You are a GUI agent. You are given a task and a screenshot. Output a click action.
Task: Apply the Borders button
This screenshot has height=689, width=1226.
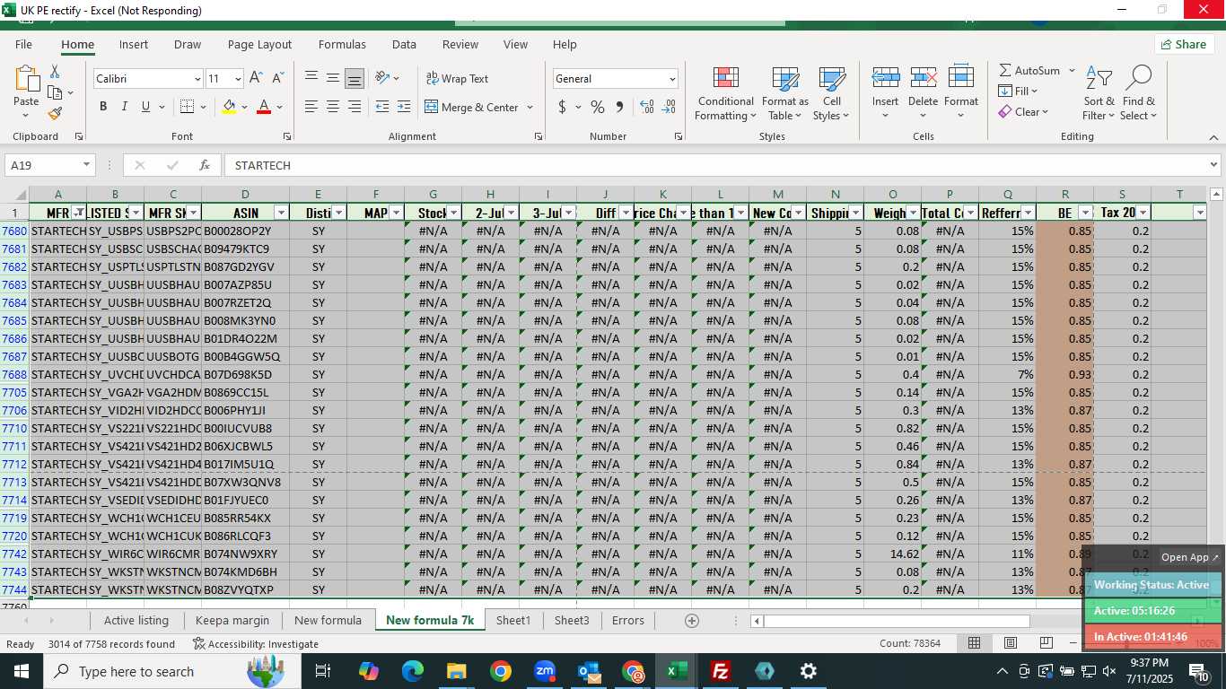(187, 107)
